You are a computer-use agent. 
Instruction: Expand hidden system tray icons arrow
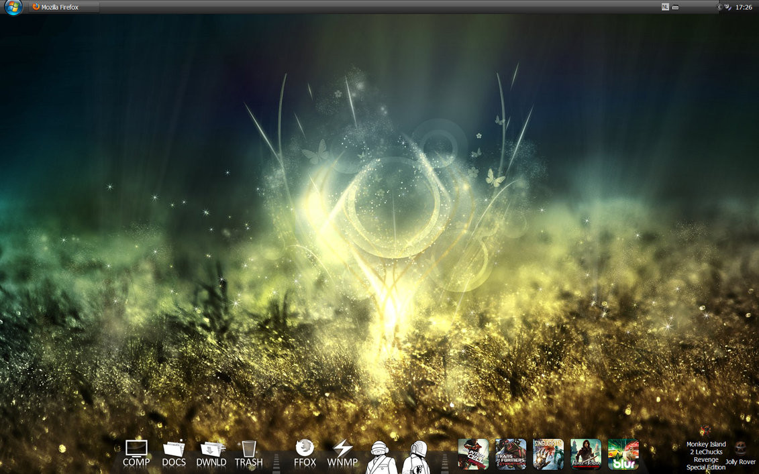pos(720,7)
